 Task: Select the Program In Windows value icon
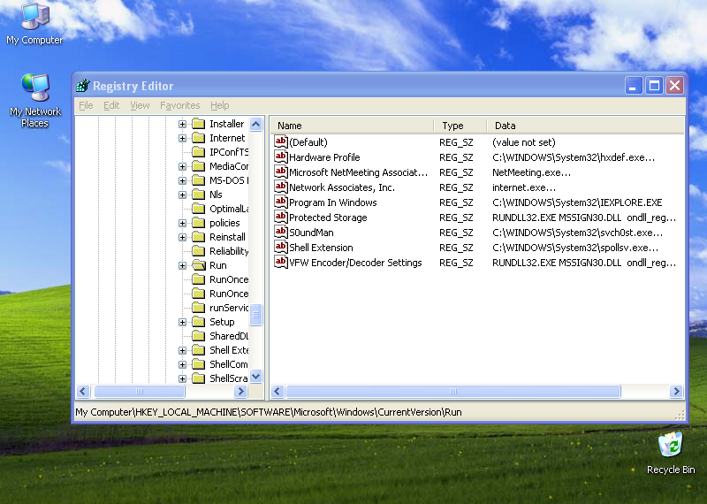tap(280, 202)
